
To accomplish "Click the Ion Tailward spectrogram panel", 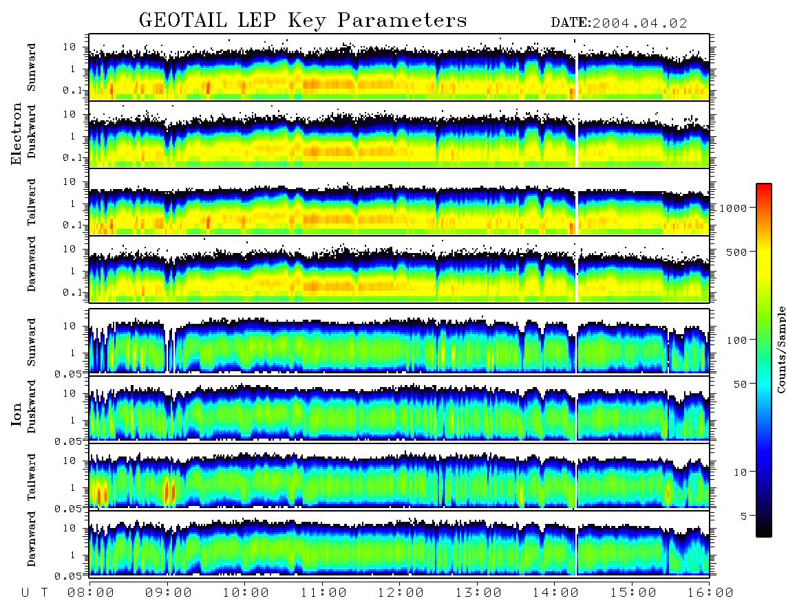I will click(x=399, y=476).
